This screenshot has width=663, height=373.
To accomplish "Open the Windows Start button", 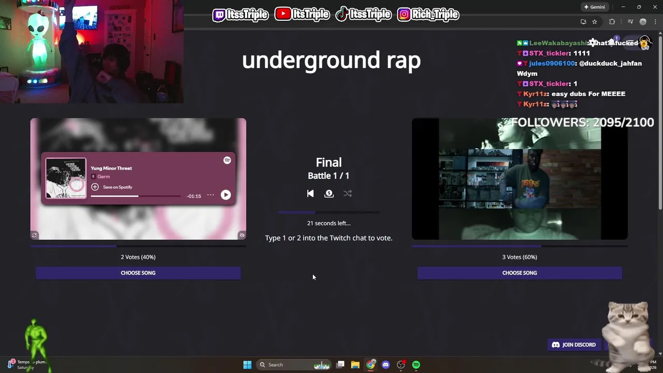I will [247, 365].
